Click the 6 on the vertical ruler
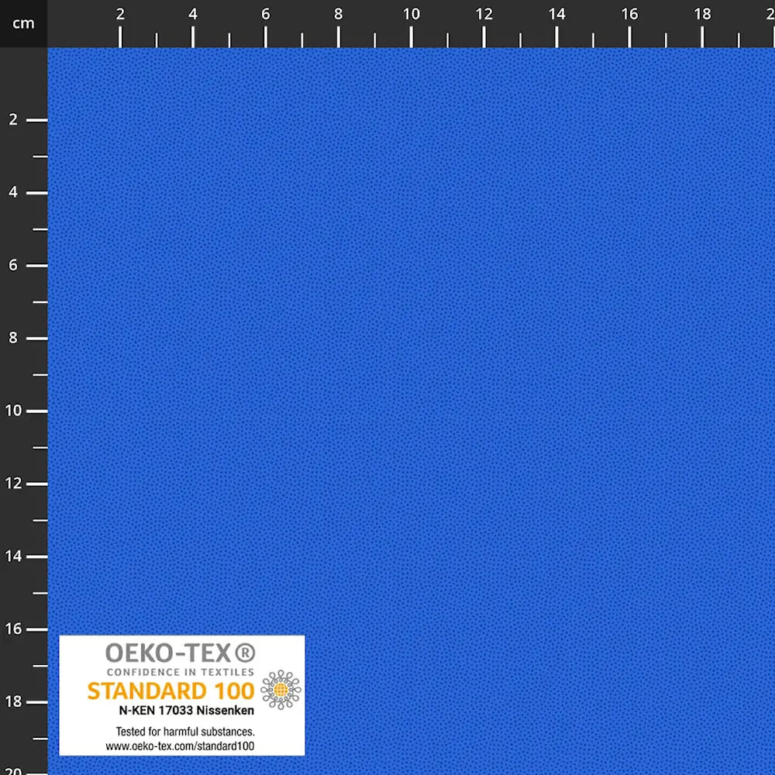 click(x=12, y=264)
